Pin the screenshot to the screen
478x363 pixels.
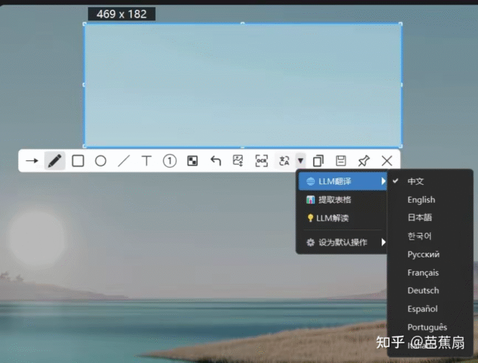(364, 160)
